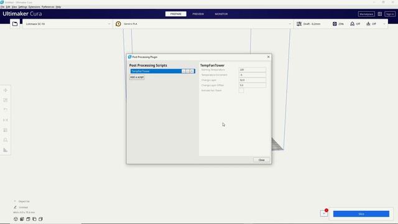Screen dimensions: 398x224
Task: Select the Scale tool in left toolbar
Action: 6,100
